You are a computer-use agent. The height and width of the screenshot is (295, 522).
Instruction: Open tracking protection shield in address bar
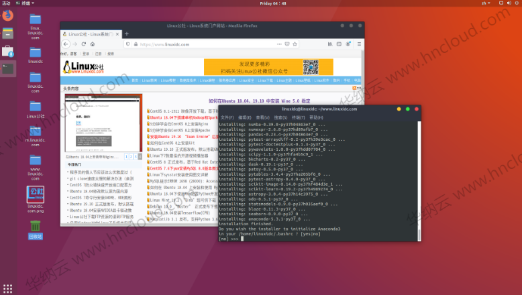(127, 44)
